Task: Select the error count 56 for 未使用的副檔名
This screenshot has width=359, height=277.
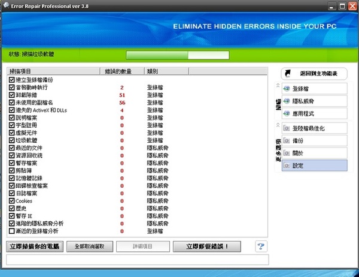Action: pos(122,103)
